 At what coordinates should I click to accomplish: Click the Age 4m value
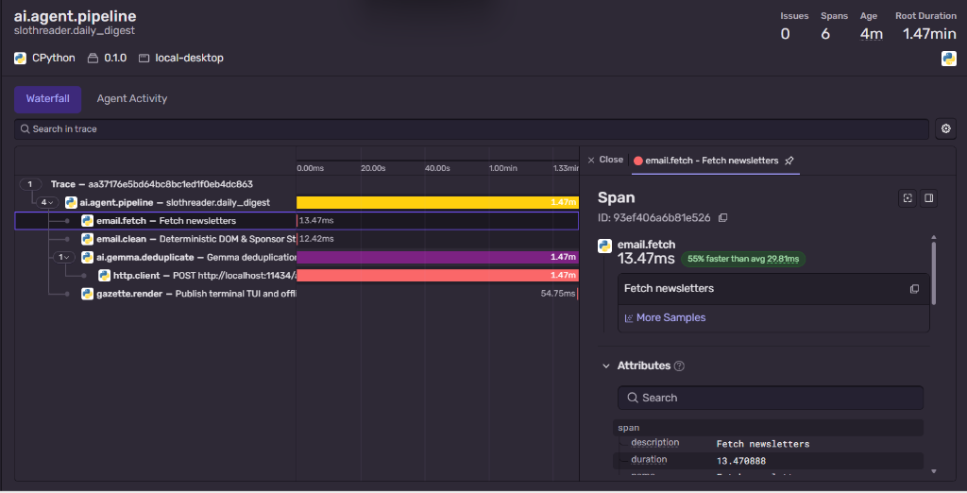pos(872,34)
